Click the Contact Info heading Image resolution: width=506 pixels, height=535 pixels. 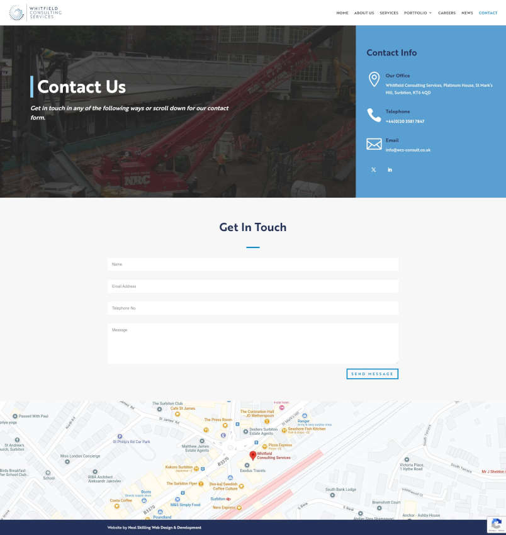[x=391, y=52]
